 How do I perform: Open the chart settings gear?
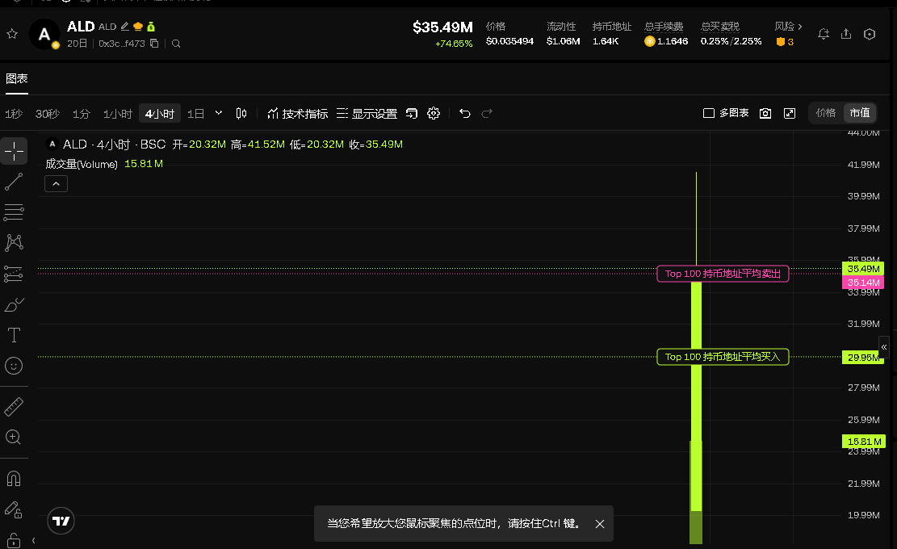pyautogui.click(x=434, y=113)
